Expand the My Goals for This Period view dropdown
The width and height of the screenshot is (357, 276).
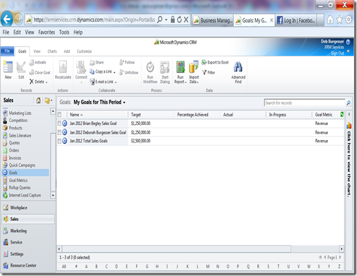point(124,103)
